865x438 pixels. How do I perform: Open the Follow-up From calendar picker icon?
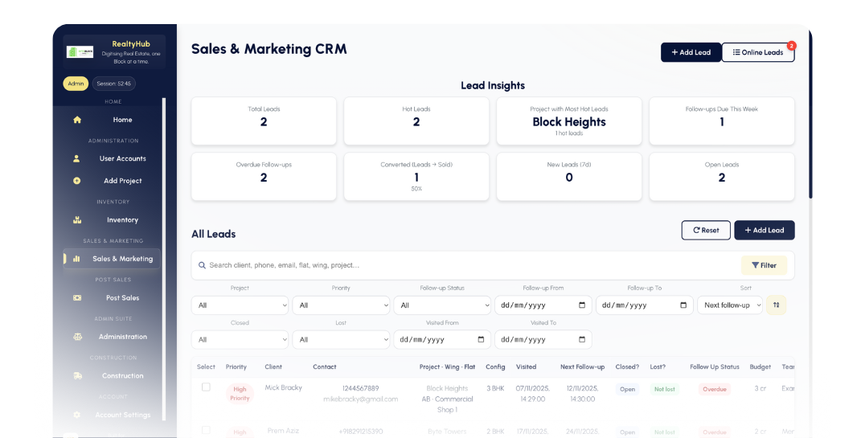[x=582, y=305]
